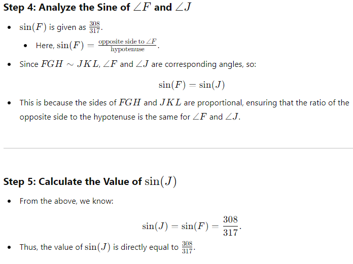
Task: Click the 308/317 fraction in the "Thus" line
Action: click(188, 248)
